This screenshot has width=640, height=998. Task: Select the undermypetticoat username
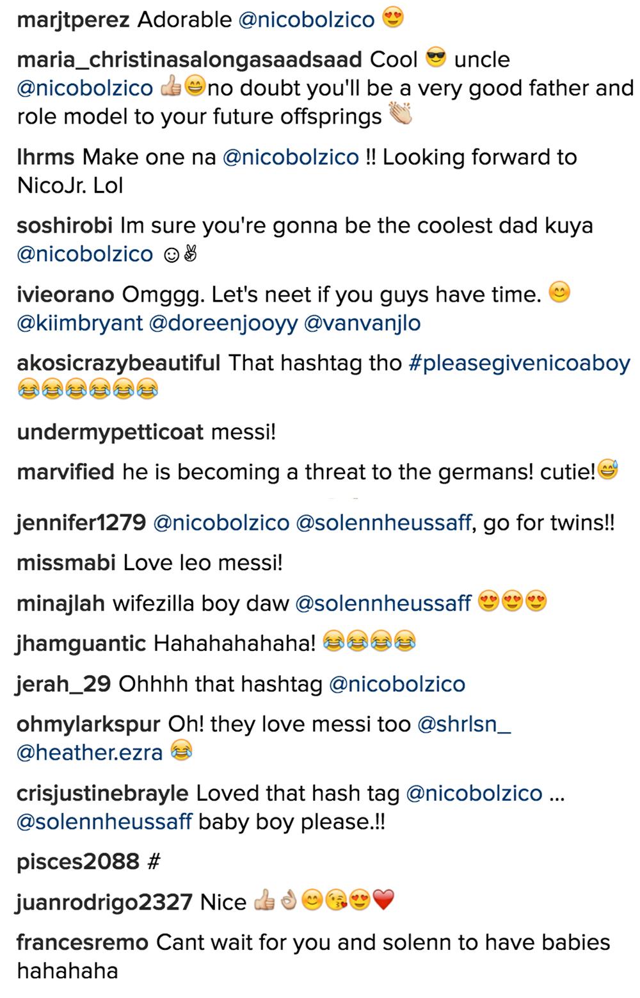coord(110,432)
